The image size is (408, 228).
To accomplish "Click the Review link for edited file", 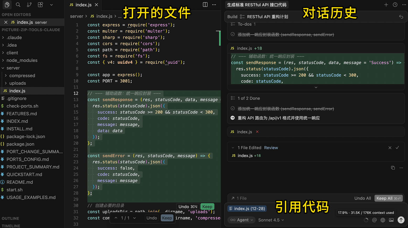I will coord(271,148).
